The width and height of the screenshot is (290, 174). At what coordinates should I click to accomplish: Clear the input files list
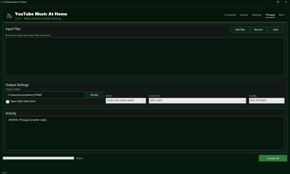tap(276, 29)
